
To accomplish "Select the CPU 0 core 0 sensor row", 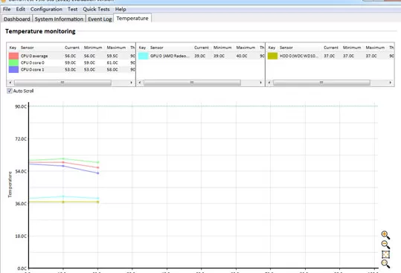I will point(71,62).
